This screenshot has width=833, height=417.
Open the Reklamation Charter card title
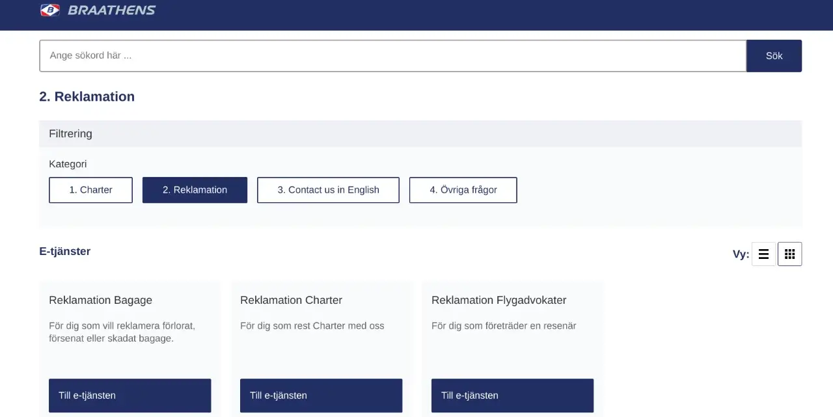tap(291, 300)
